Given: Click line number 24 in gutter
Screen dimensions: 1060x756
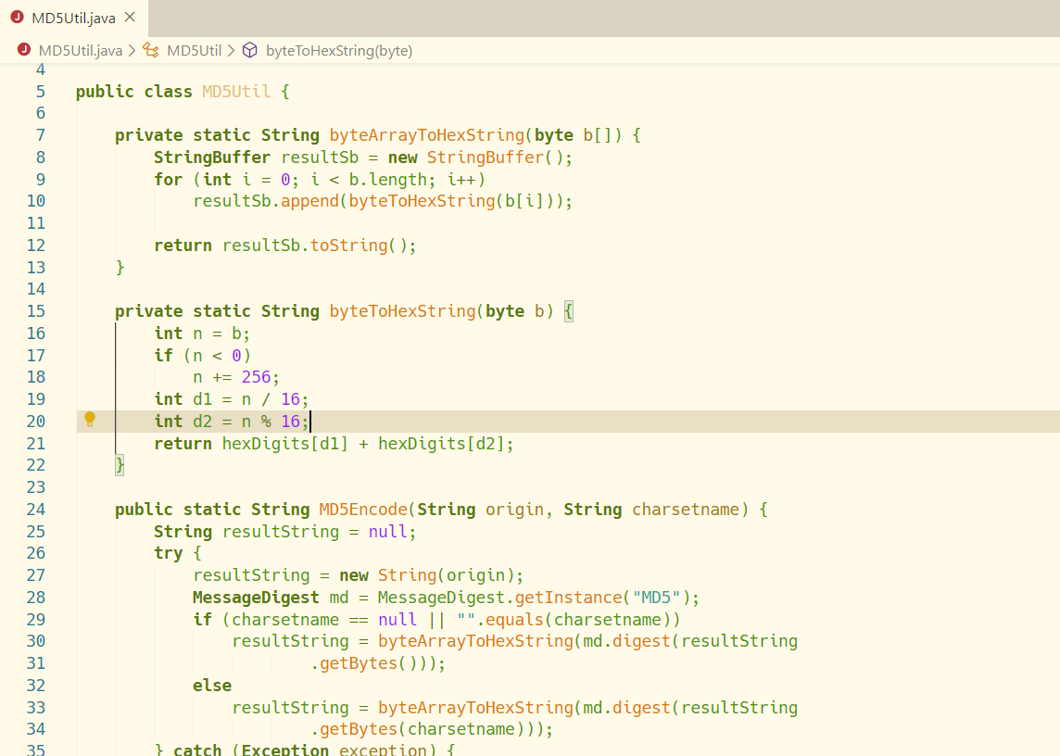Looking at the screenshot, I should coord(36,510).
